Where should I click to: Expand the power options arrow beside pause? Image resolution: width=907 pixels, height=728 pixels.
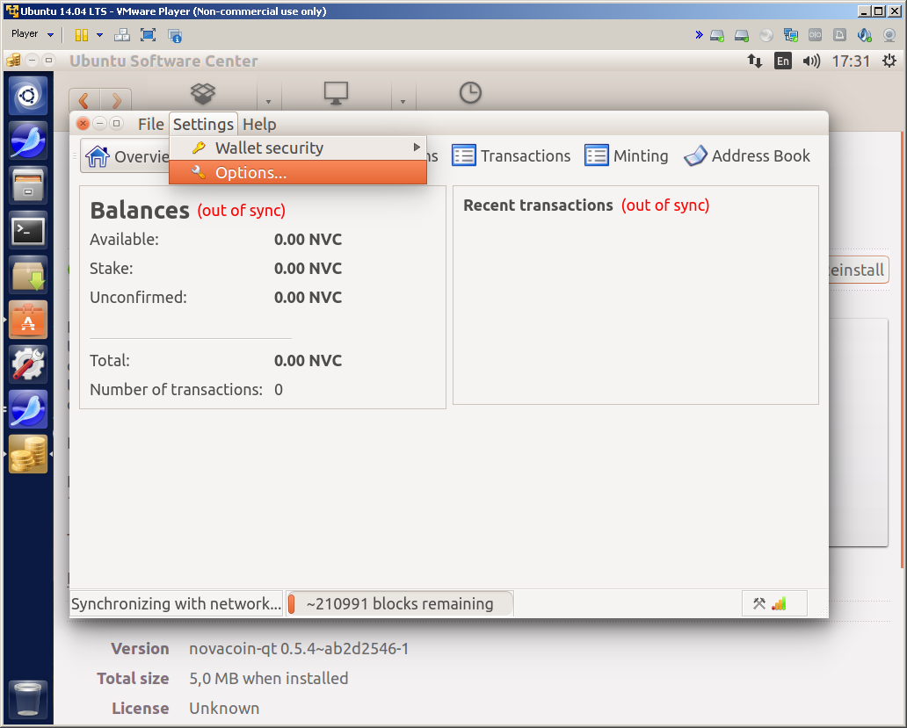coord(99,35)
